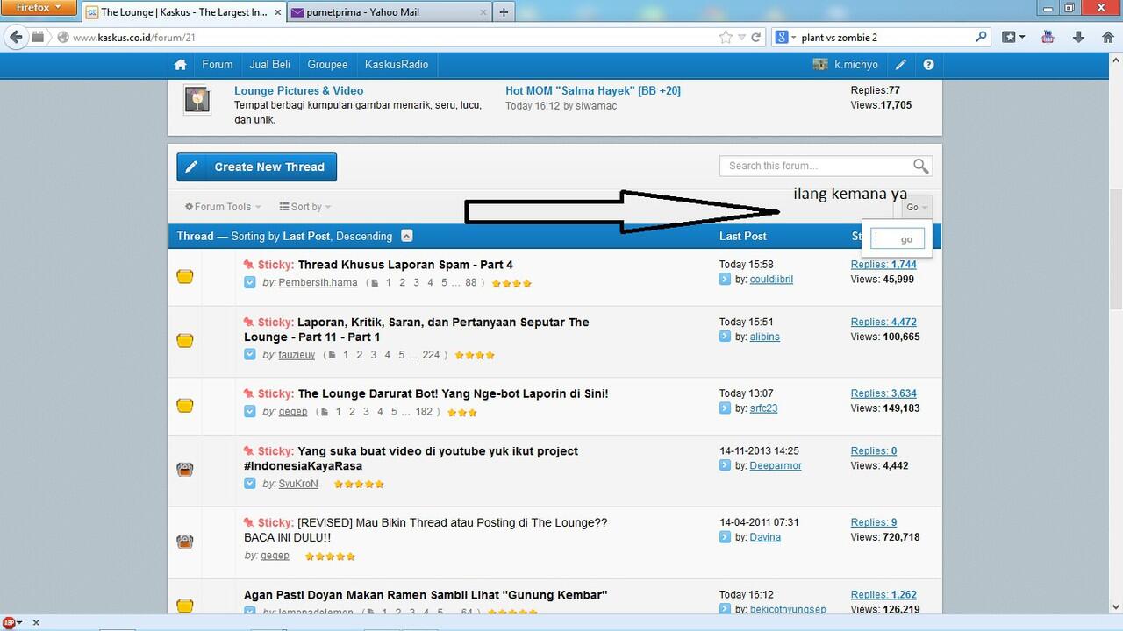1123x631 pixels.
Task: Switch to The Lounge Kaskus tab
Action: [184, 12]
